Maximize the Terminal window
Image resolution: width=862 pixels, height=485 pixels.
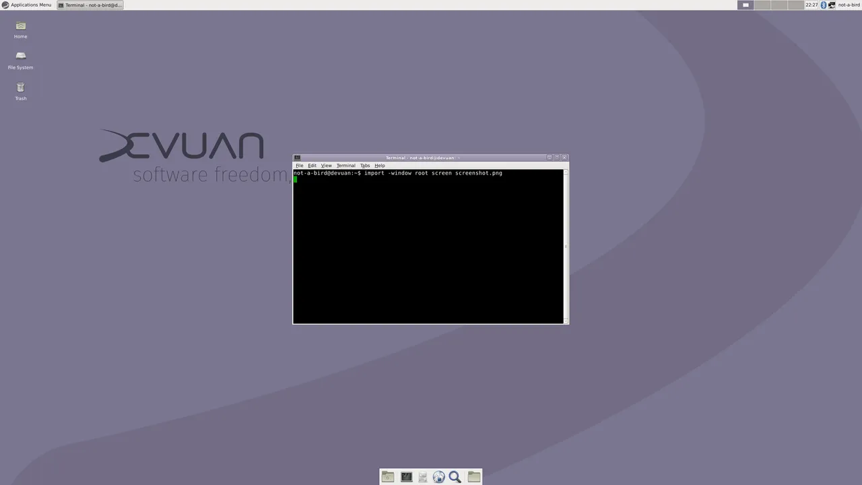[557, 158]
